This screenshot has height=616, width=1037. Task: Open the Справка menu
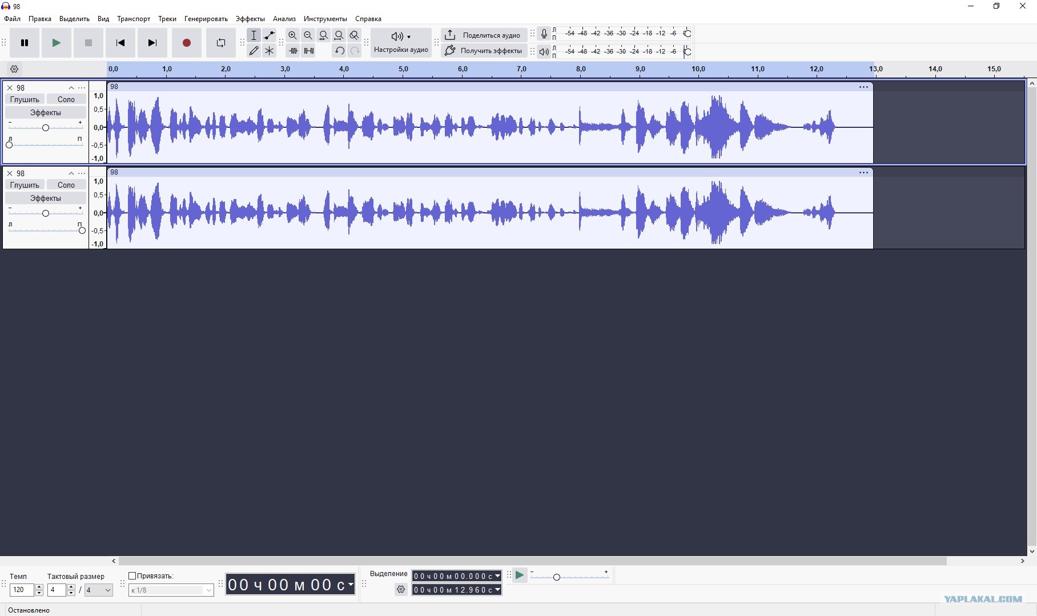click(368, 19)
